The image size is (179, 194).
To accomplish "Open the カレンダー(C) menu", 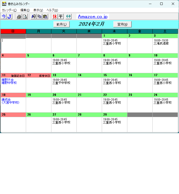I will coord(9,10).
